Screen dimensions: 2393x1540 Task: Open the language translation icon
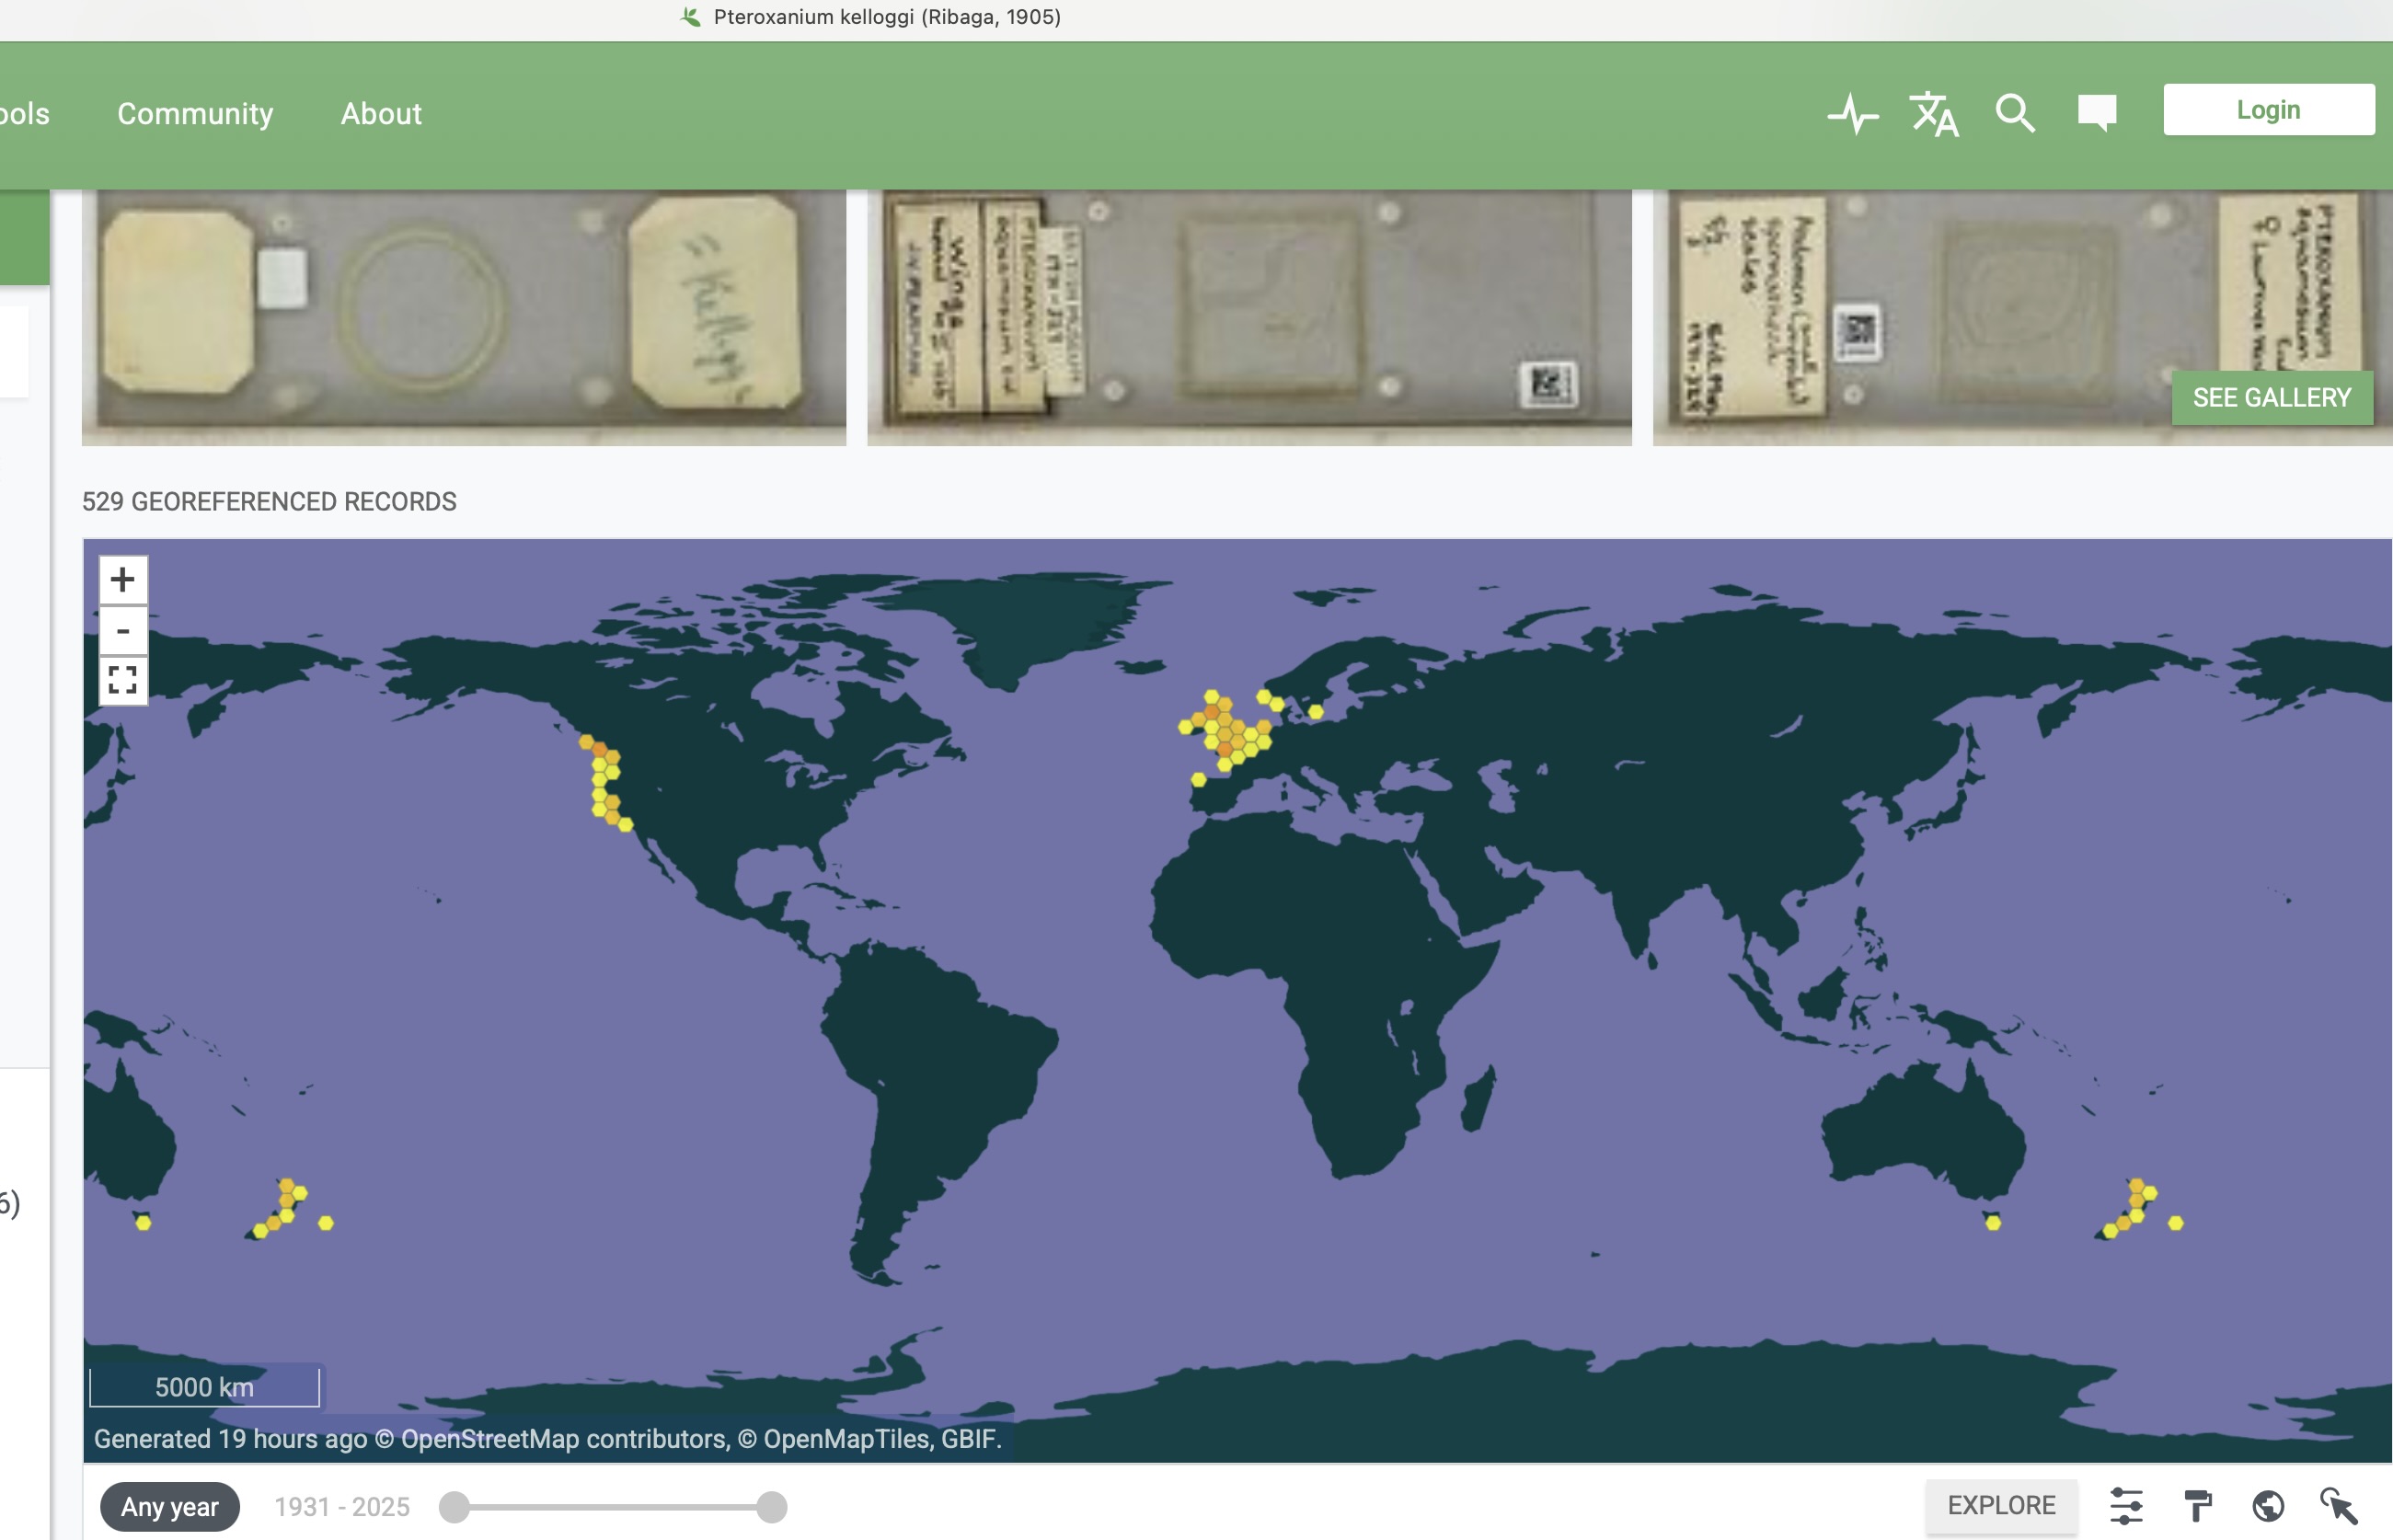pyautogui.click(x=1933, y=114)
